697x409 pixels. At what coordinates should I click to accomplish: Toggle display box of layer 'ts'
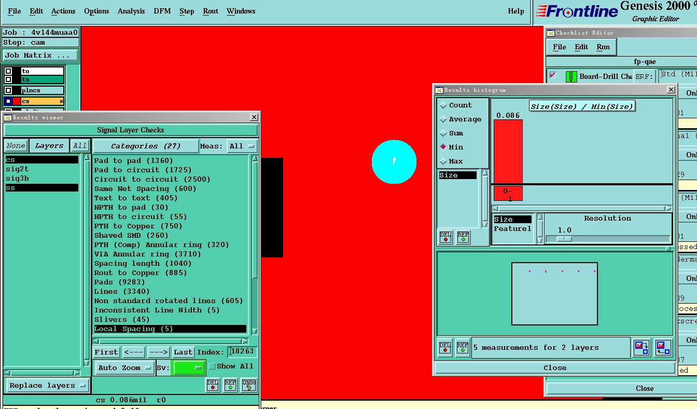8,79
